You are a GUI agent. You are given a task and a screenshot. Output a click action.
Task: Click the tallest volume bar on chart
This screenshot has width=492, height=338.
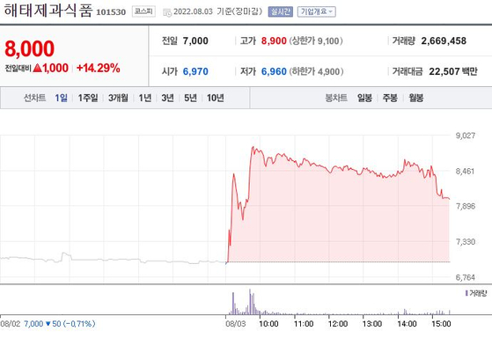click(250, 302)
